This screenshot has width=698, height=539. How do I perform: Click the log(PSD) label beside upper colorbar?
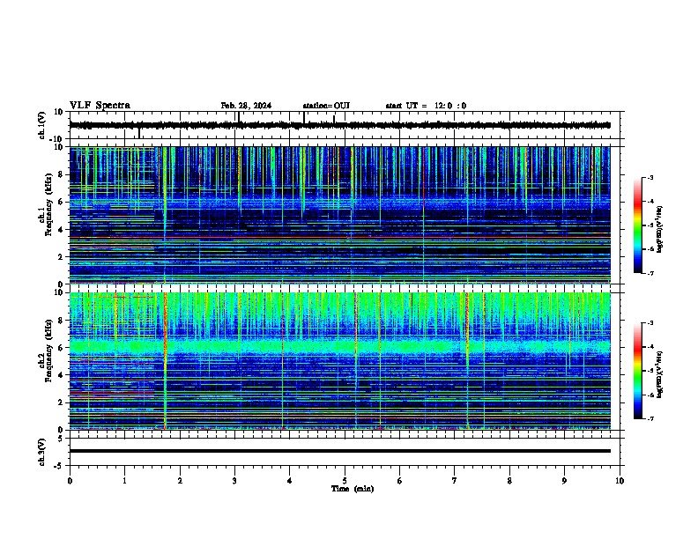coord(659,229)
